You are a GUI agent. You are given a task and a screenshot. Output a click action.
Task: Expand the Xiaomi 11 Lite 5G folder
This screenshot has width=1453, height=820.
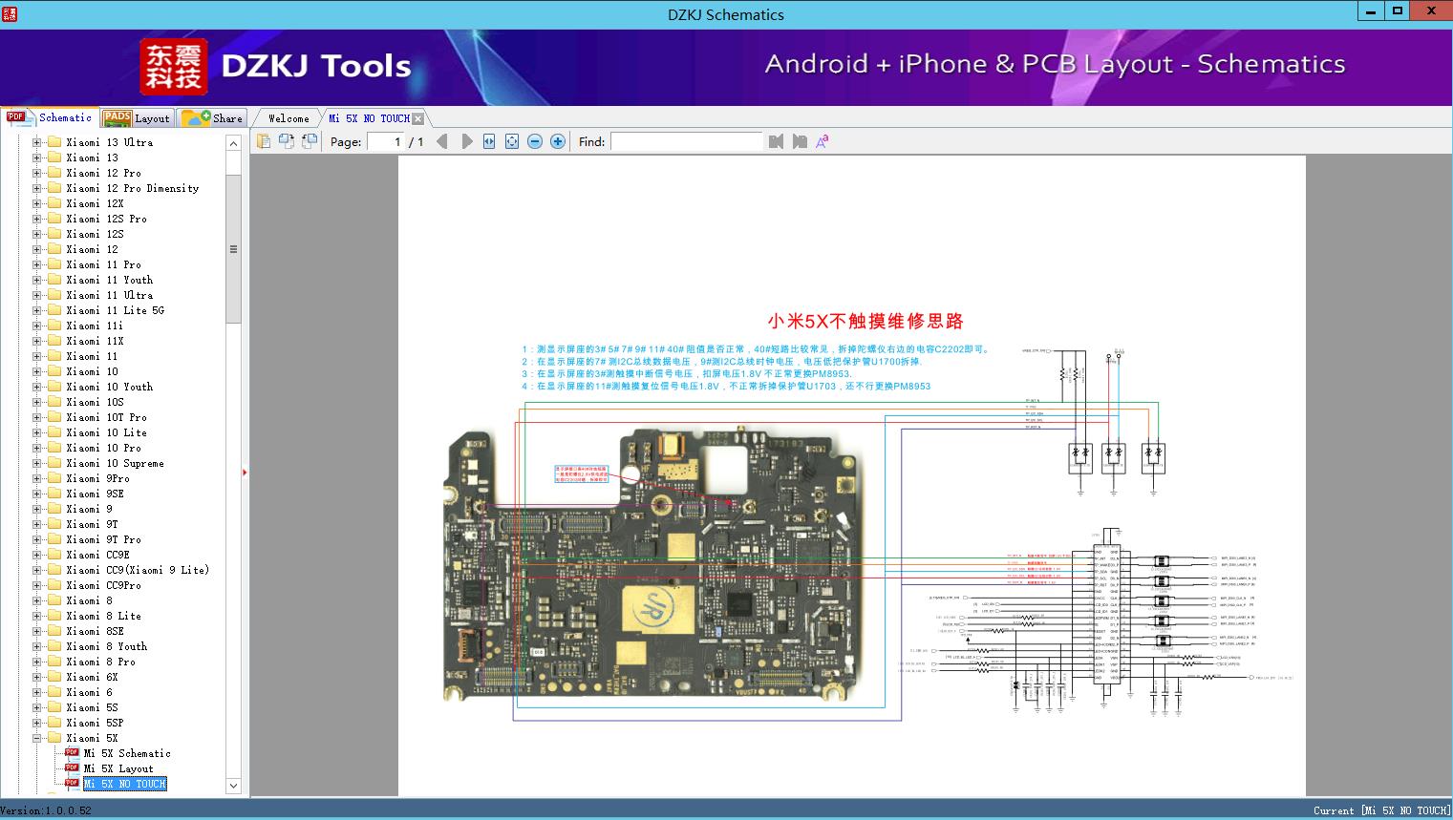36,310
